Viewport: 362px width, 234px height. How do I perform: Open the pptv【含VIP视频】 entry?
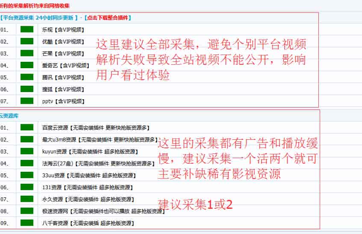click(x=64, y=101)
